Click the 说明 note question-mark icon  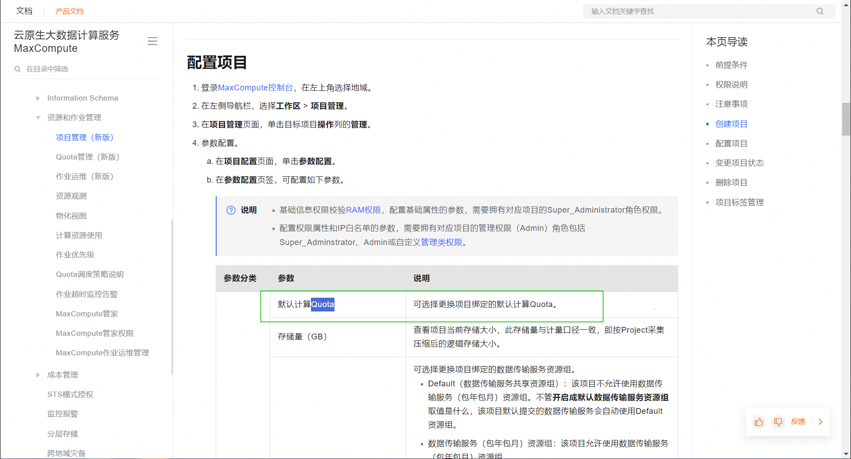(231, 210)
